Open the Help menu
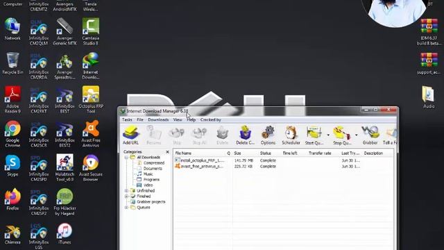Screen dimensions: 444x250 [191, 120]
